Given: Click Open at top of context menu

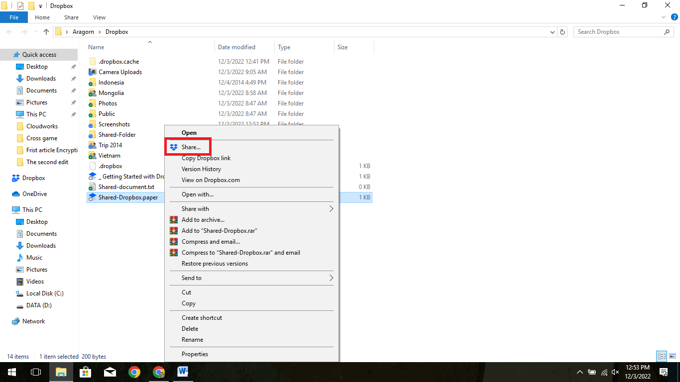Looking at the screenshot, I should click(x=189, y=133).
